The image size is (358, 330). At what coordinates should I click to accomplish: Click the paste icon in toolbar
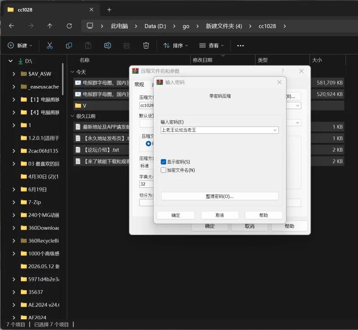pyautogui.click(x=88, y=46)
